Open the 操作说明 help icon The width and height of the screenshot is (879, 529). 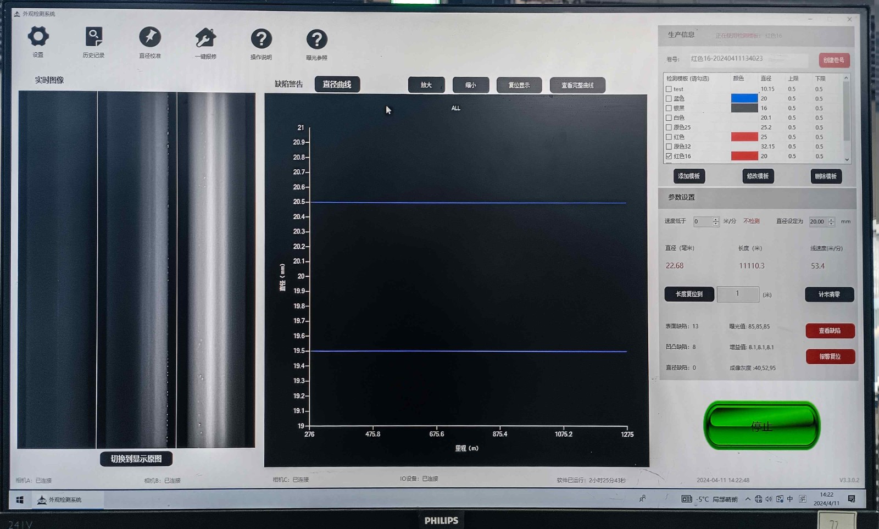[x=262, y=38]
